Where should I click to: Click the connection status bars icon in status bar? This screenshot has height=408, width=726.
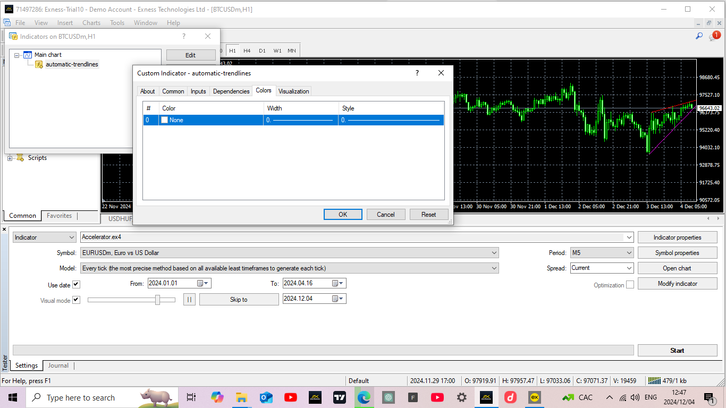(x=654, y=380)
